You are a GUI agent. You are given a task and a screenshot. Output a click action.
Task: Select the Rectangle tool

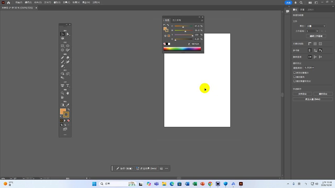62,46
